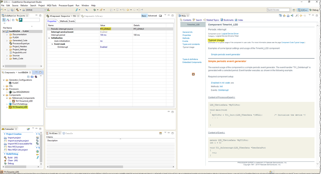Toggle the Auto initialization value 'no'
Image resolution: width=321 pixels, height=174 pixels.
click(101, 41)
